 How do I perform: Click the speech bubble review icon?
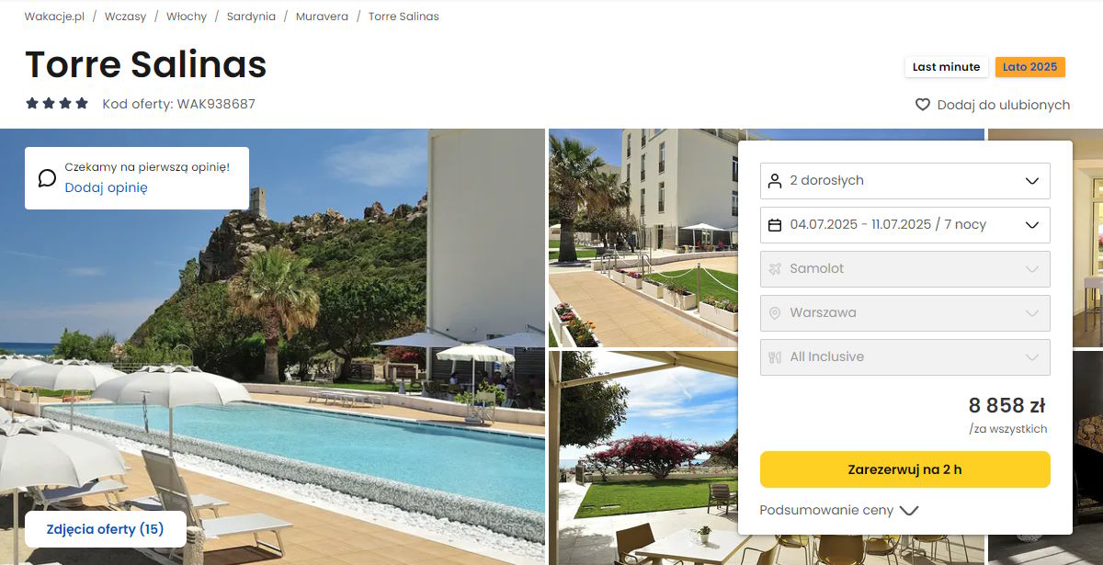(x=47, y=178)
